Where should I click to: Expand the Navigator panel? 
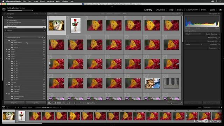(x=5, y=14)
